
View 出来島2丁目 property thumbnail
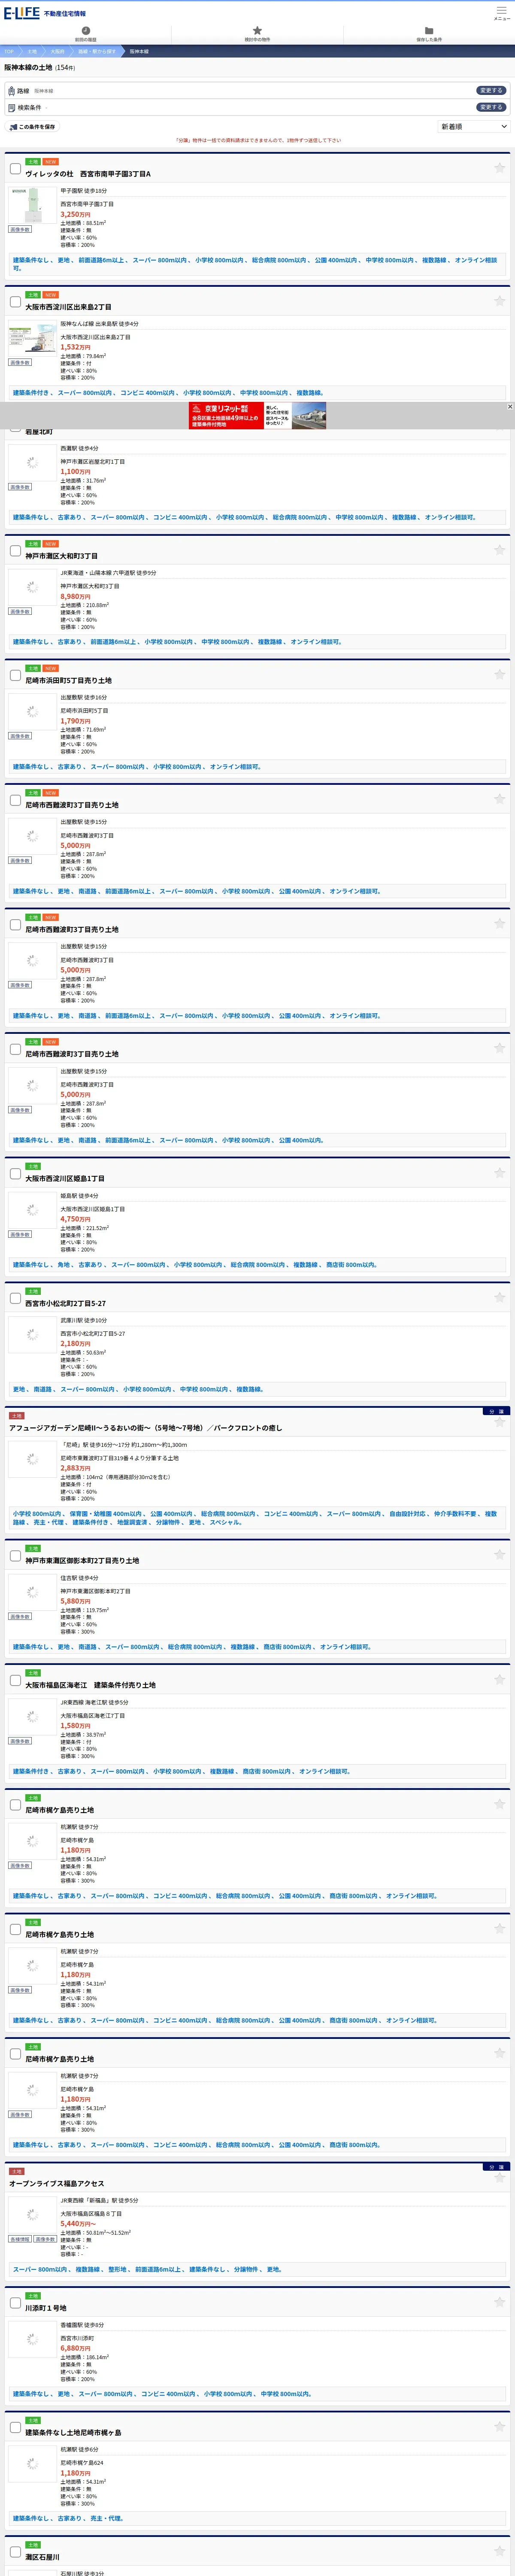(x=32, y=338)
